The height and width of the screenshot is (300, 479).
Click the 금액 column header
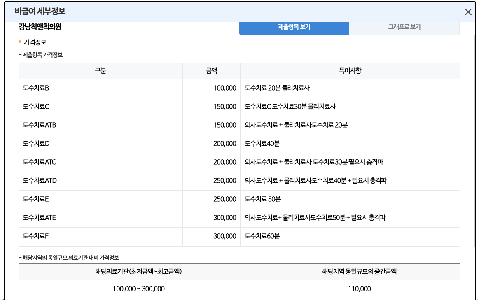(x=211, y=71)
